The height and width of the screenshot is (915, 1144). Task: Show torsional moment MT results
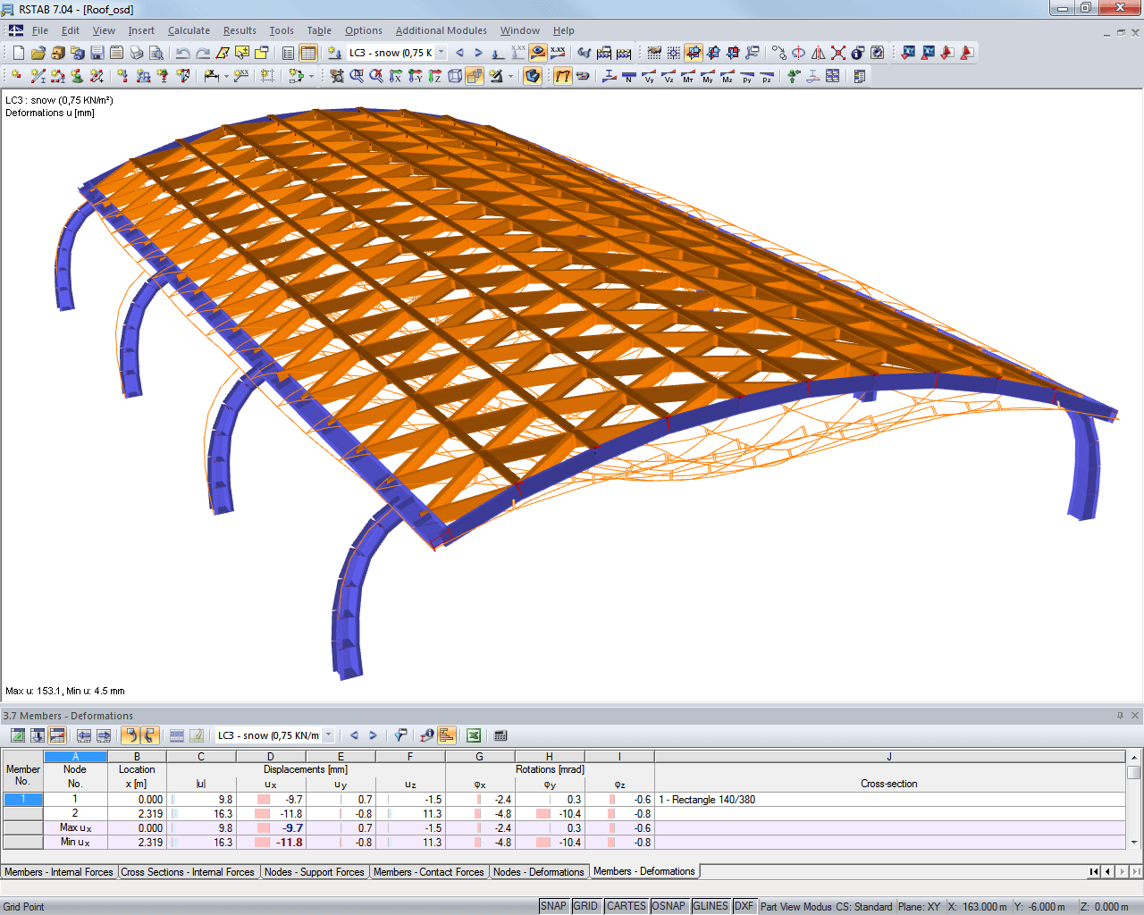click(x=688, y=76)
